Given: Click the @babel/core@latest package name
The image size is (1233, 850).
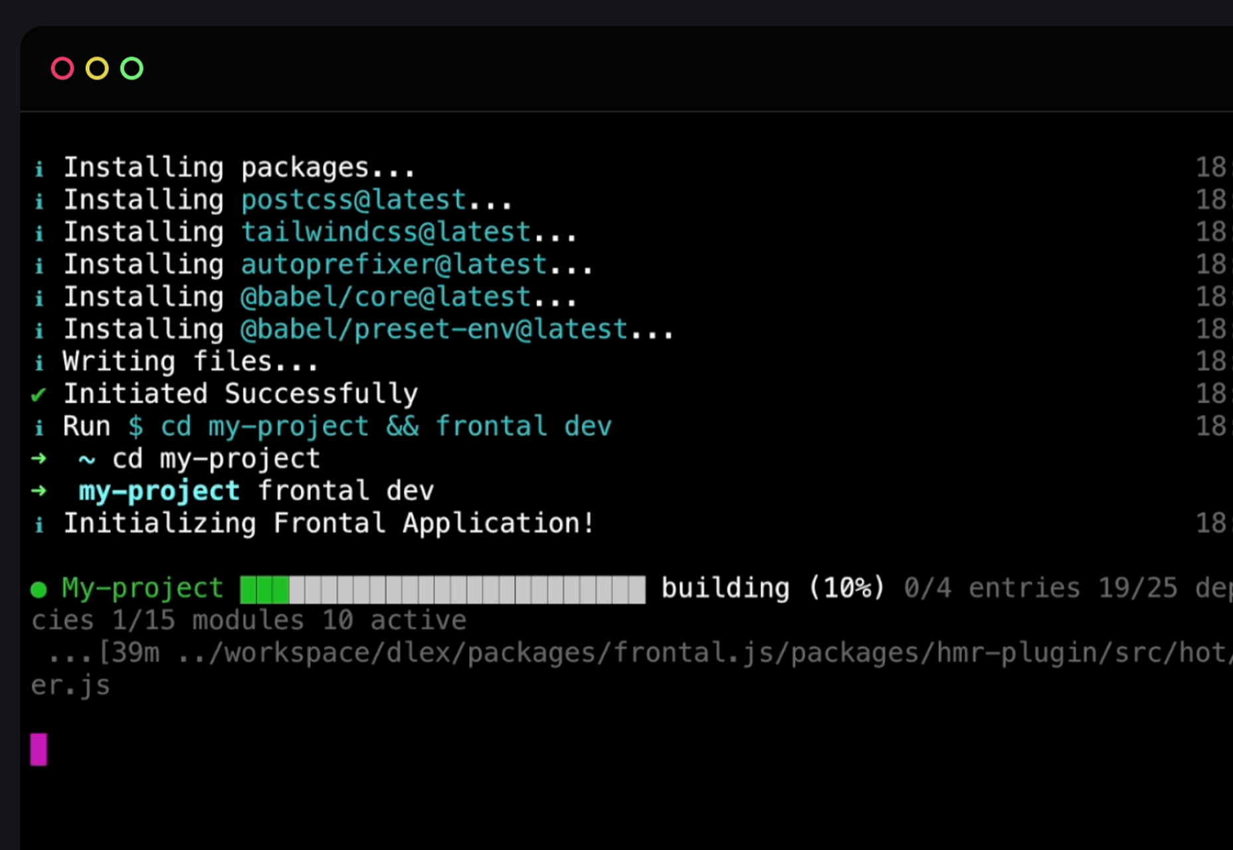Looking at the screenshot, I should pyautogui.click(x=385, y=297).
